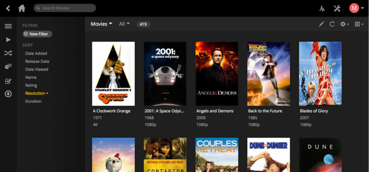Click the 2001: A Space Odys... title
369x172 pixels.
click(164, 111)
